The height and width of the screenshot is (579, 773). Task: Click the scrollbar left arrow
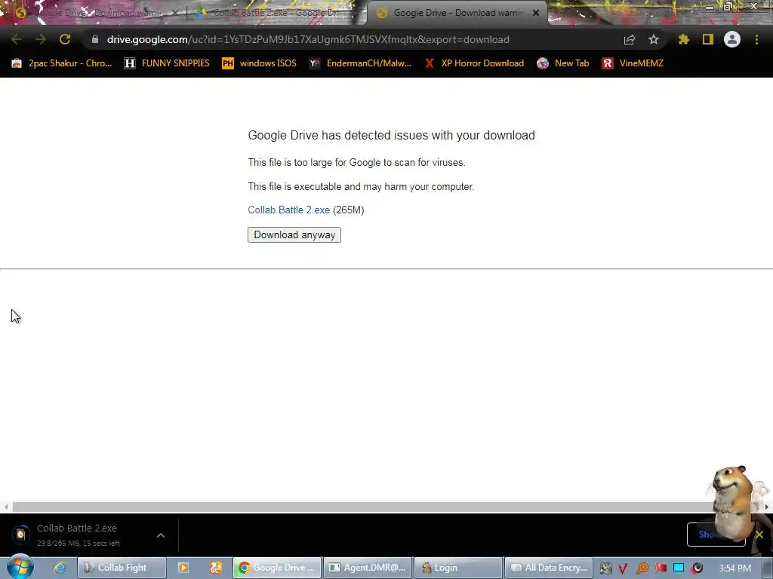pyautogui.click(x=6, y=507)
